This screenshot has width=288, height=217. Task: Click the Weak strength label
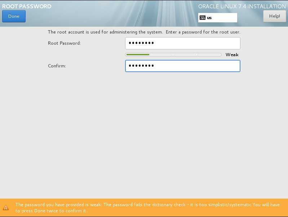click(x=232, y=54)
